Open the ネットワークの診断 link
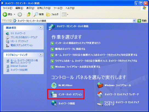149x112 pixels. coord(19,70)
